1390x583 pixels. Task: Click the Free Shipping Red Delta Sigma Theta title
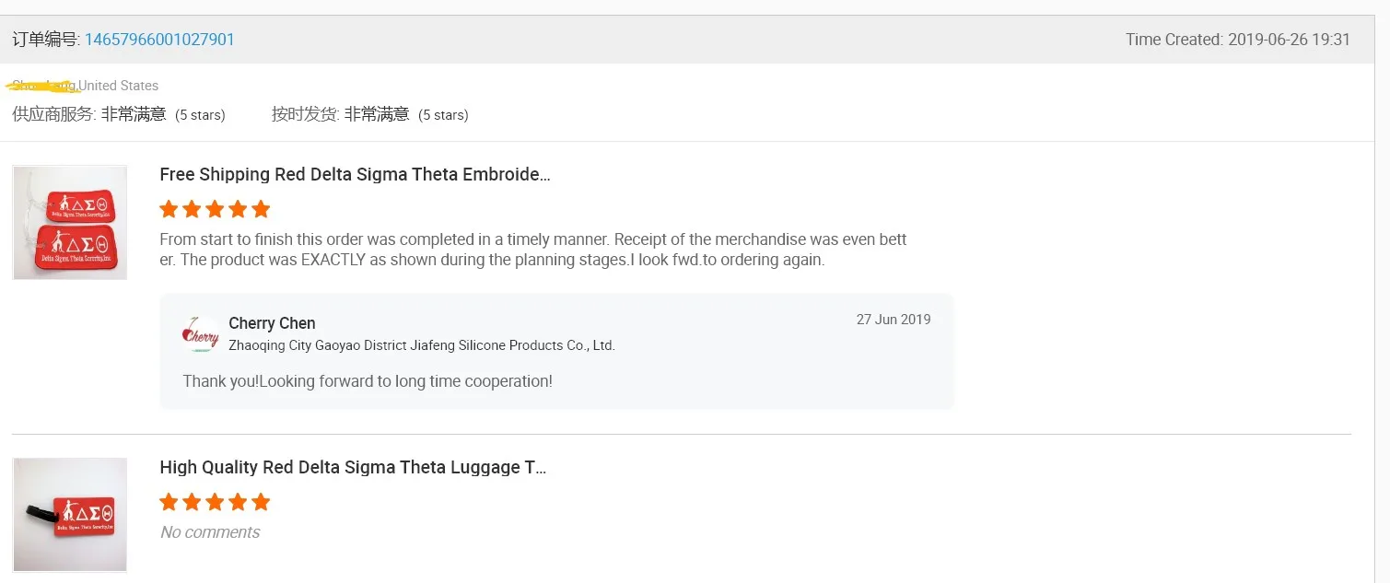pos(355,175)
